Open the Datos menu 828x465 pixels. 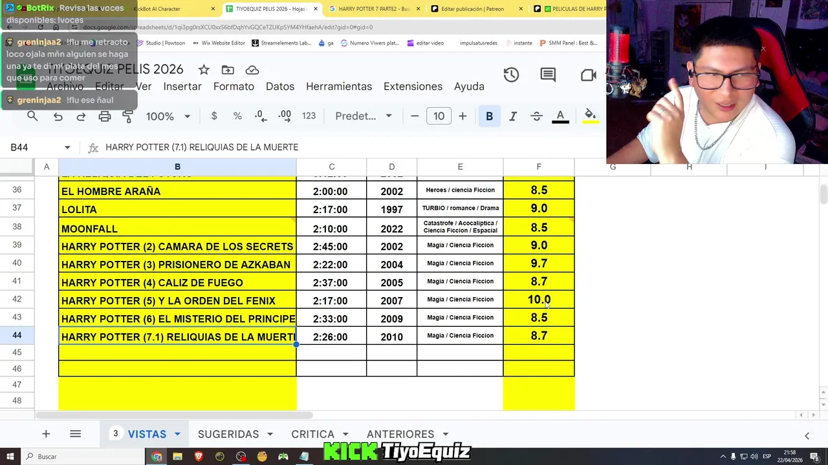tap(280, 87)
